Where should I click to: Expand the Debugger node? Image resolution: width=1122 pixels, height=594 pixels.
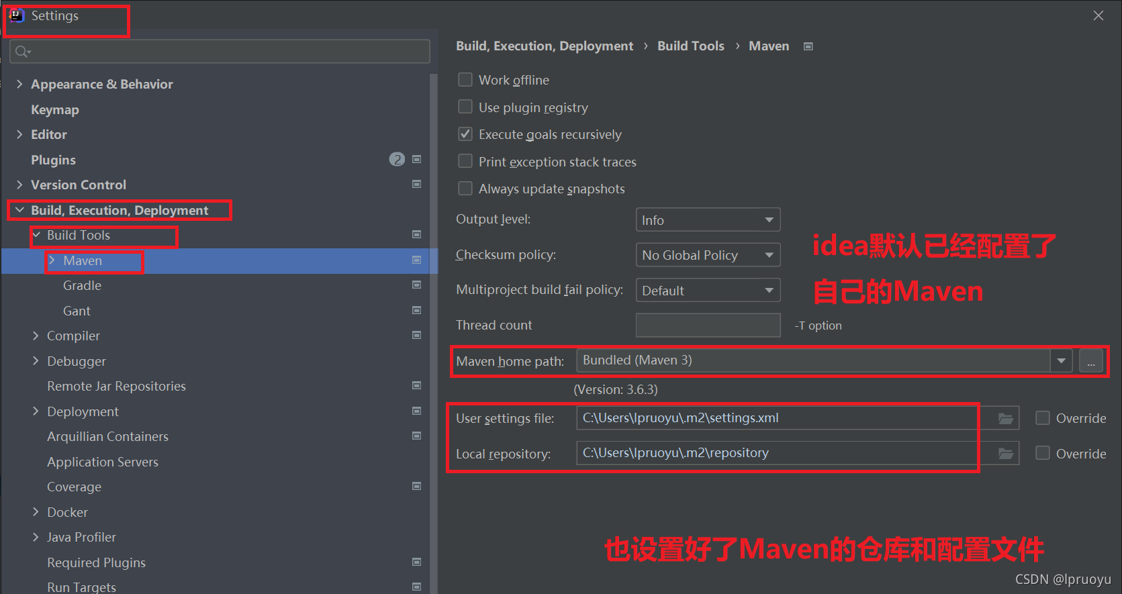[36, 361]
